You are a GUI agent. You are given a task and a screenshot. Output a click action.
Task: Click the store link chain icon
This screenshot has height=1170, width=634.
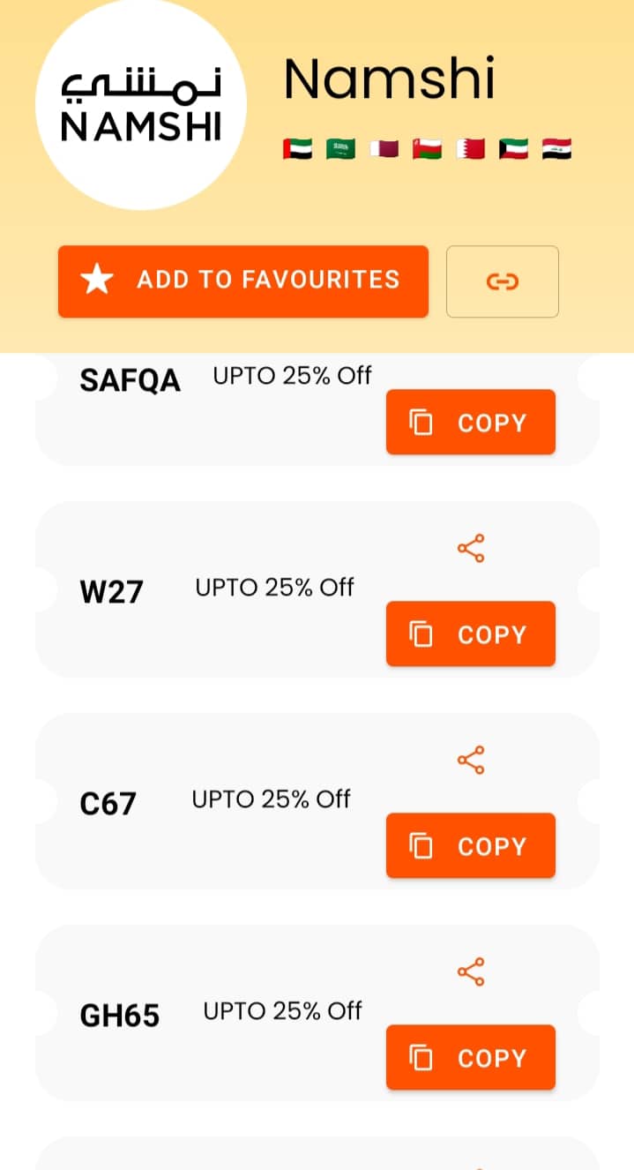(502, 281)
